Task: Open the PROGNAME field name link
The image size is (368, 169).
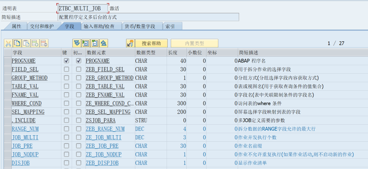Action: coord(24,61)
